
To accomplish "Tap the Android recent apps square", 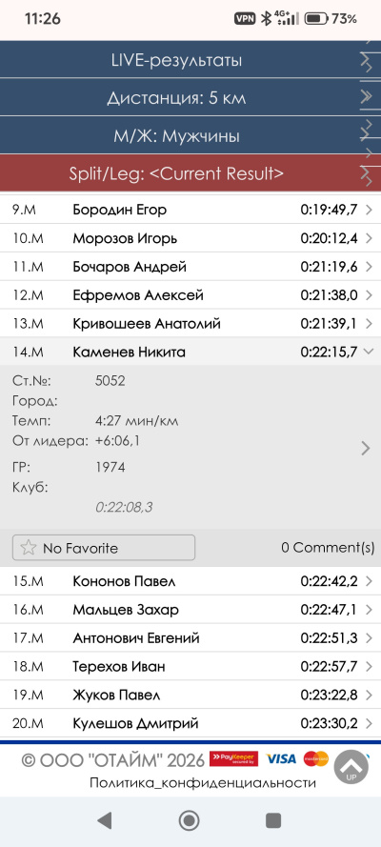I will coord(273,820).
